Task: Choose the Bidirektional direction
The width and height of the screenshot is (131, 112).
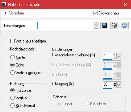Action: click(12, 106)
